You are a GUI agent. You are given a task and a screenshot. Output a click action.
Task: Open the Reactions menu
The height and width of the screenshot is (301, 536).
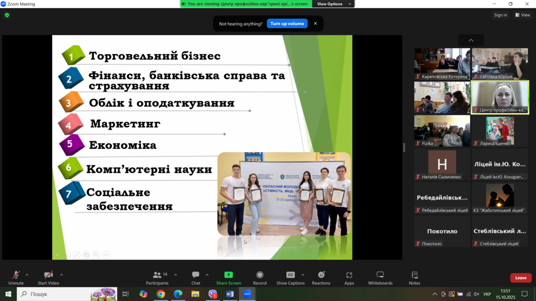coord(321,277)
